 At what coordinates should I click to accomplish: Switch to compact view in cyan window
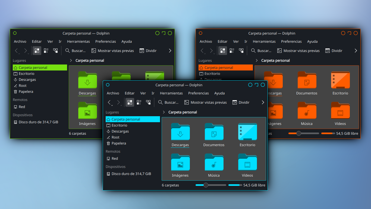(x=139, y=102)
